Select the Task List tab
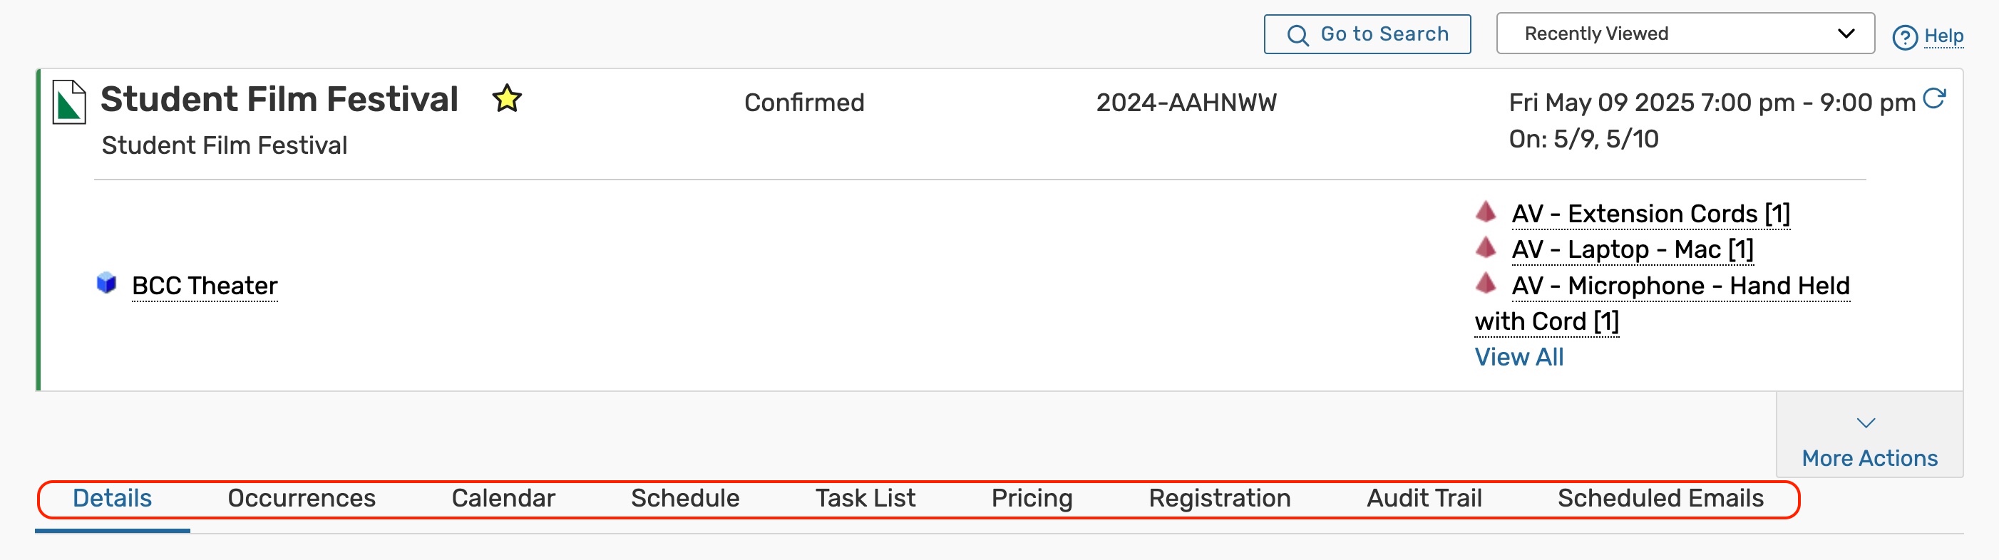1999x560 pixels. (865, 498)
